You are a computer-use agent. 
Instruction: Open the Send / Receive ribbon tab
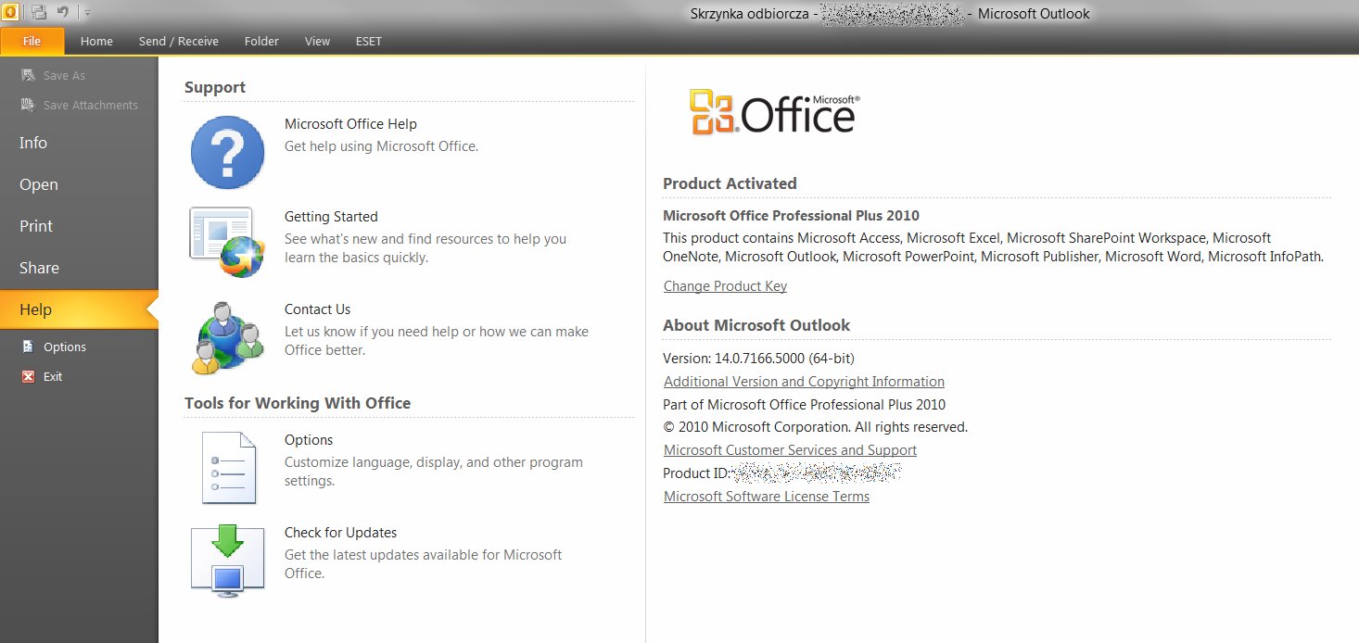tap(178, 42)
